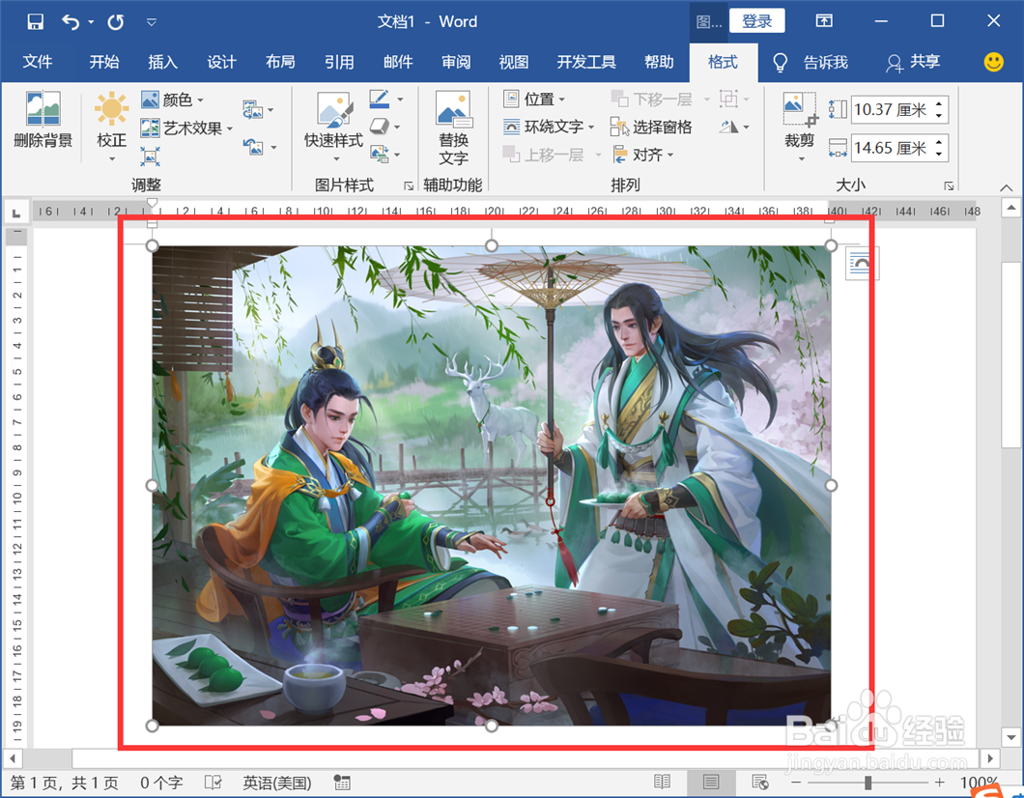This screenshot has height=798, width=1024.
Task: Select the 裁剪 (Crop) tool
Action: click(797, 126)
